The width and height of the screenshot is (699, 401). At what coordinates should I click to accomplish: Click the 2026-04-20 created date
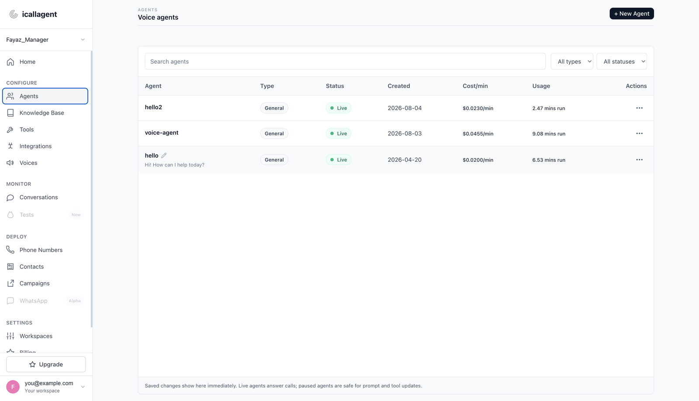(x=405, y=160)
